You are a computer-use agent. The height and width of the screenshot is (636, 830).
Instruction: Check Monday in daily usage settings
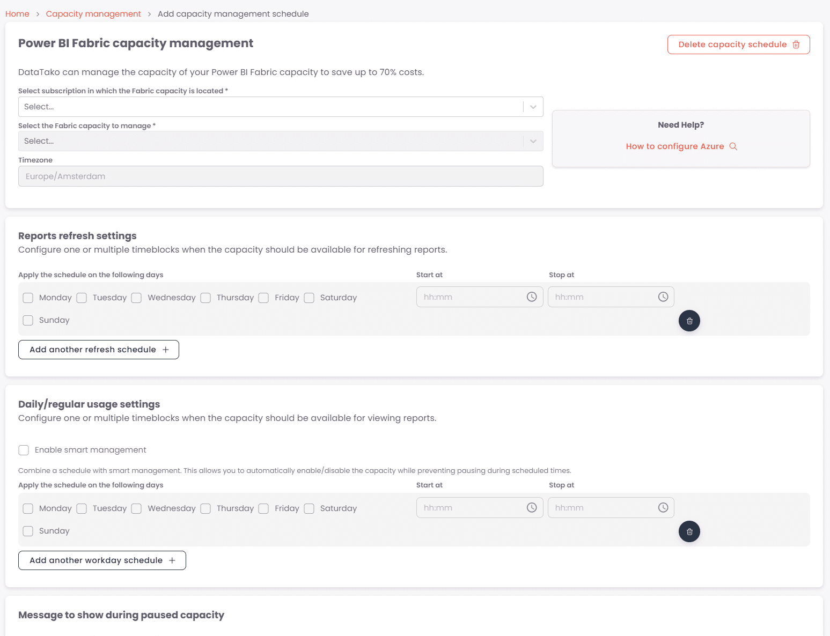pyautogui.click(x=28, y=508)
